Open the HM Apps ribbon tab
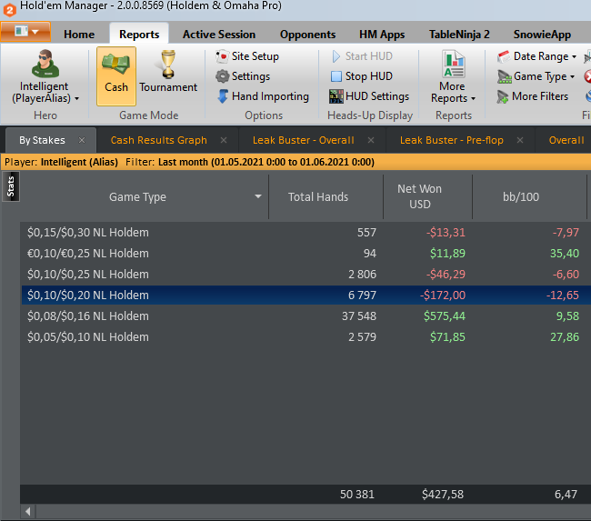591x521 pixels. [382, 35]
